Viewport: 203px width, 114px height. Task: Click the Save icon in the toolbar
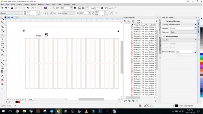12,8
